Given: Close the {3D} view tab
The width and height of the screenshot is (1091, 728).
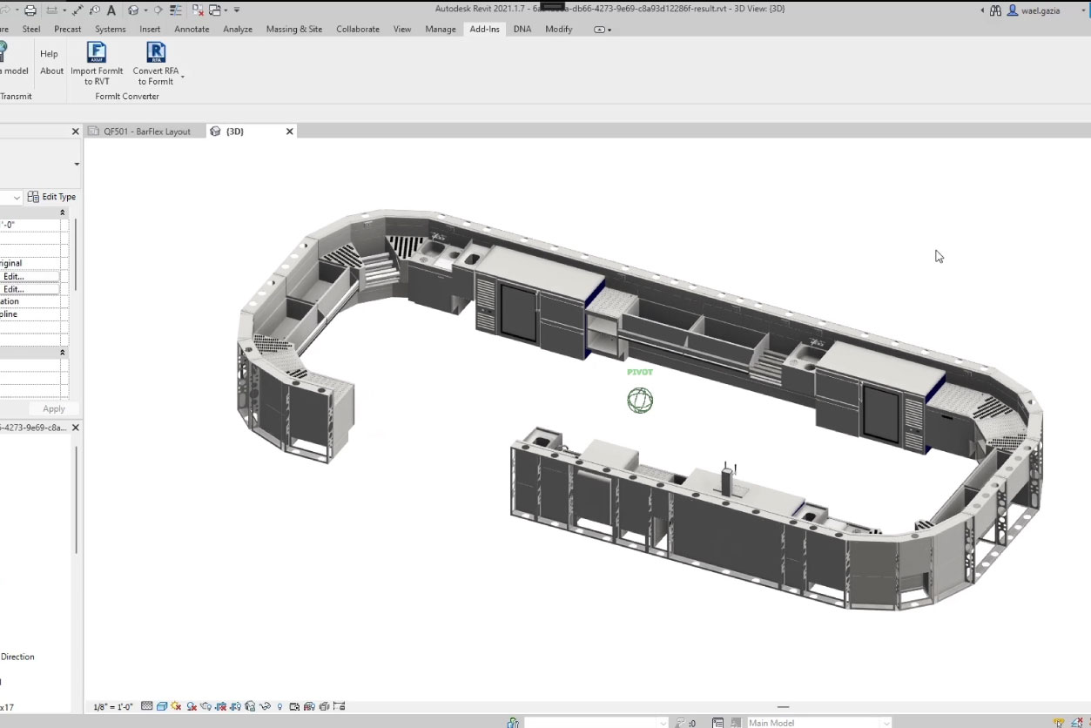Looking at the screenshot, I should [x=290, y=131].
